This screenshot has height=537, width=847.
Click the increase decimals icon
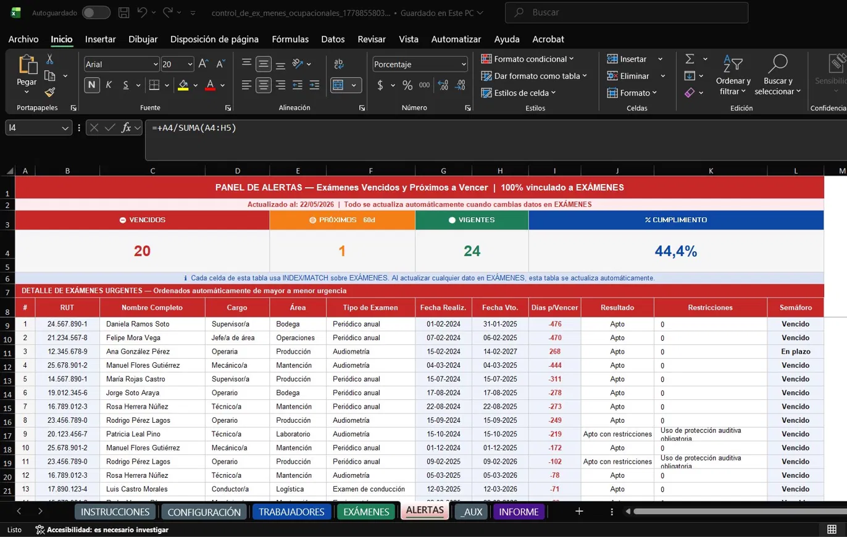[443, 85]
